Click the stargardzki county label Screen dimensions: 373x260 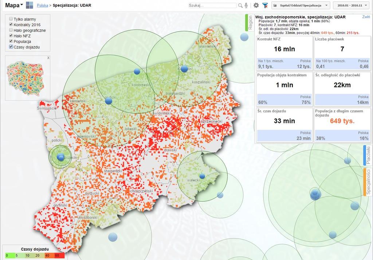click(113, 171)
